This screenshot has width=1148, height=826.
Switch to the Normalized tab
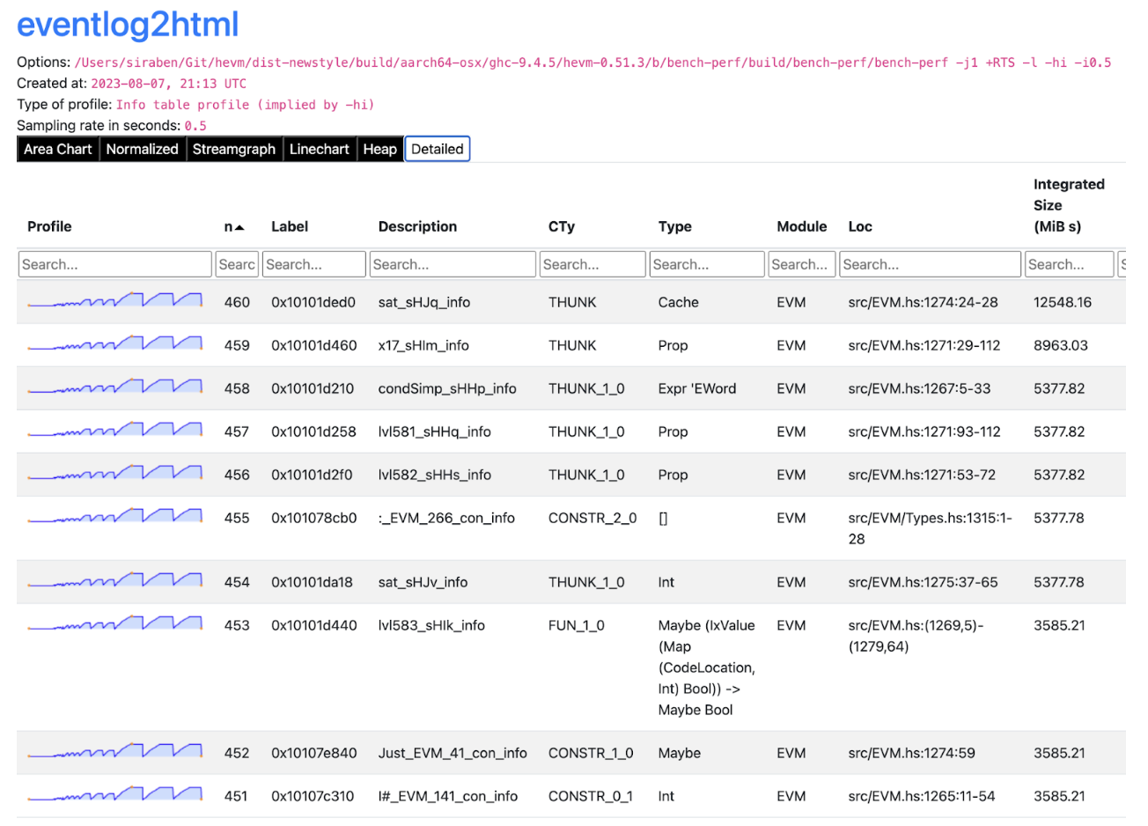point(142,149)
